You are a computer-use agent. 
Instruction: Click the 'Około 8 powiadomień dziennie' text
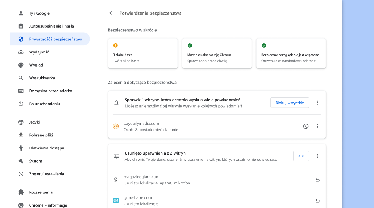[151, 129]
